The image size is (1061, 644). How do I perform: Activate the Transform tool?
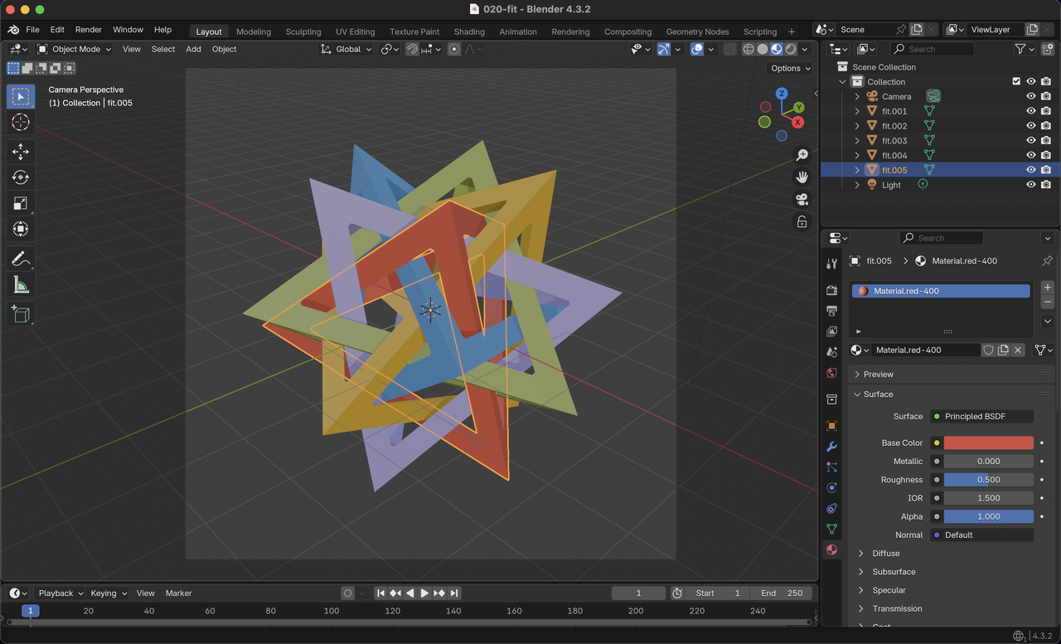(x=21, y=229)
